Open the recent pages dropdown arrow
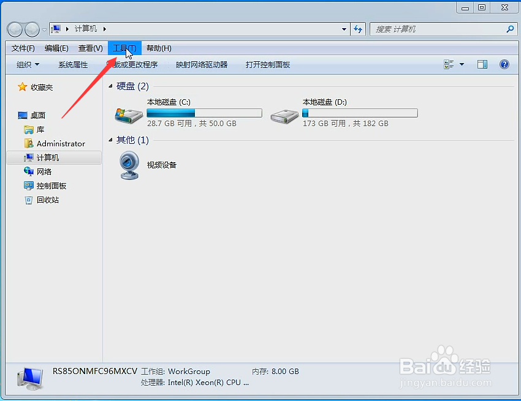Screen dimensions: 521x401 (44, 30)
